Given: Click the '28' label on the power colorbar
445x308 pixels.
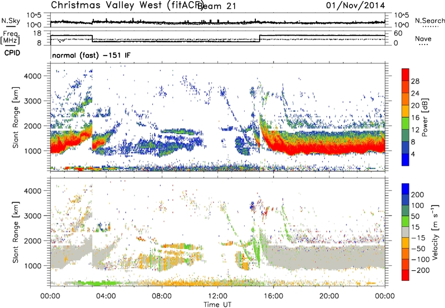Looking at the screenshot, I should tap(415, 81).
